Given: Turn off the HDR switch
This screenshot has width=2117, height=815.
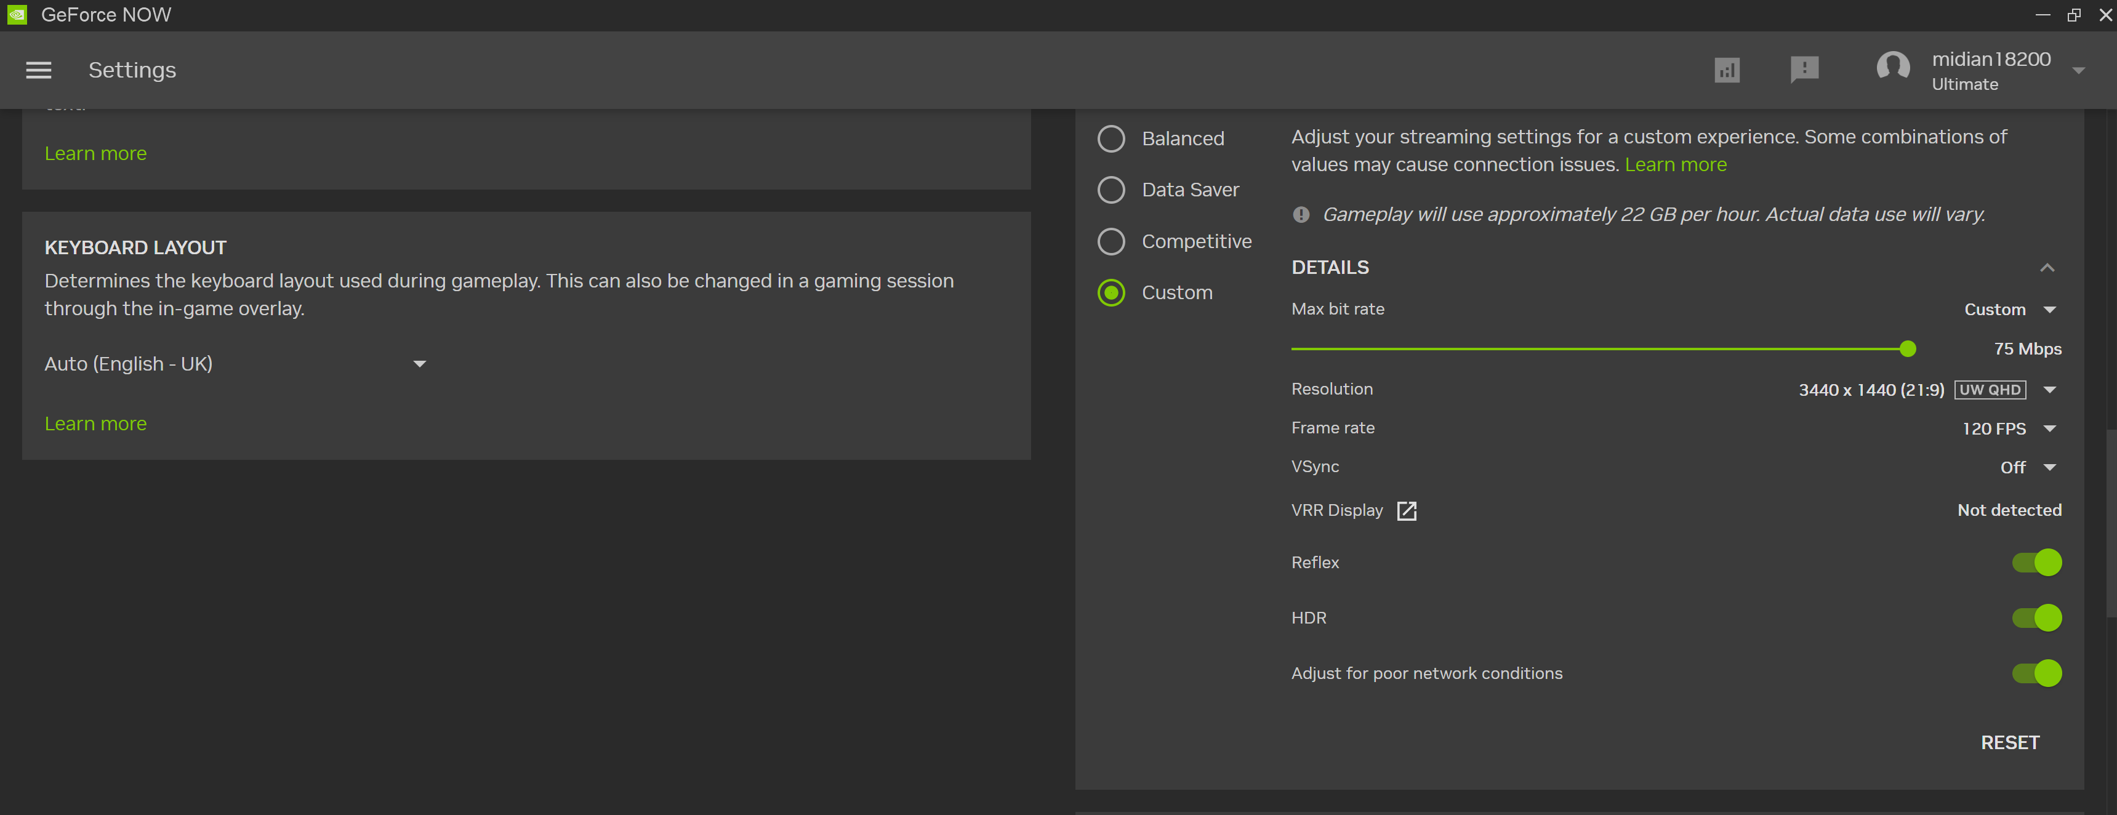Looking at the screenshot, I should click(x=2036, y=618).
